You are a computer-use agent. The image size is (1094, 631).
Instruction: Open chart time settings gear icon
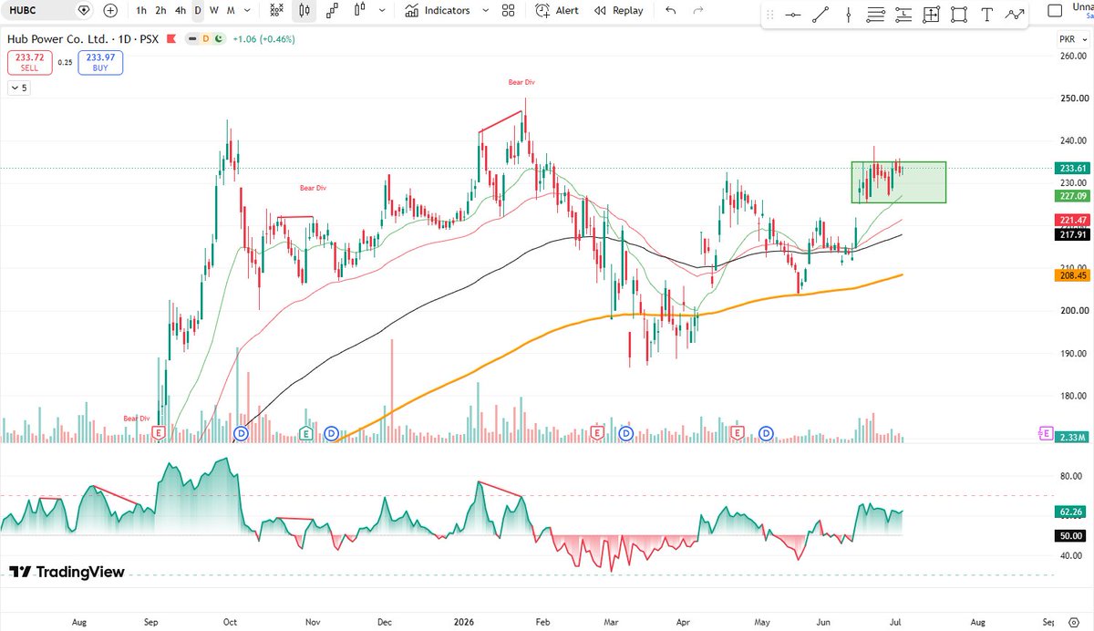[1072, 621]
